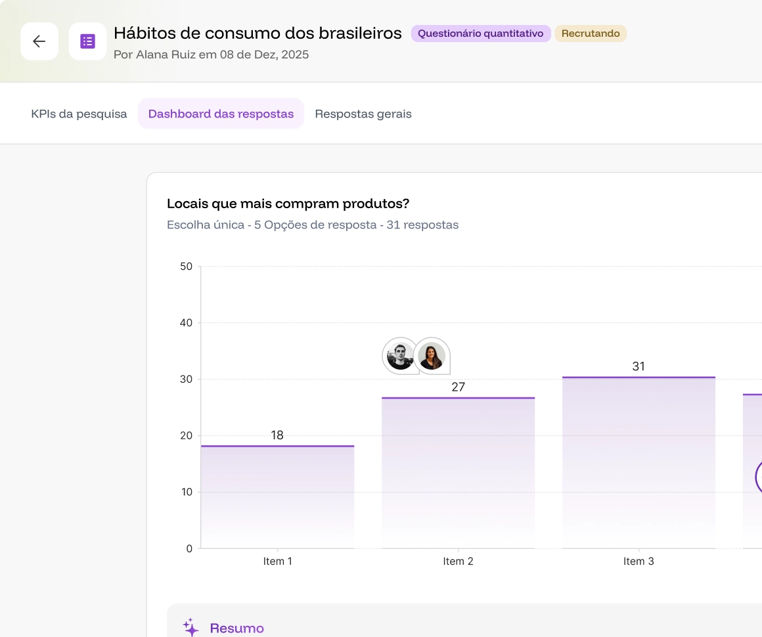762x637 pixels.
Task: Click the question Locais que mais compram produtos?
Action: point(288,204)
